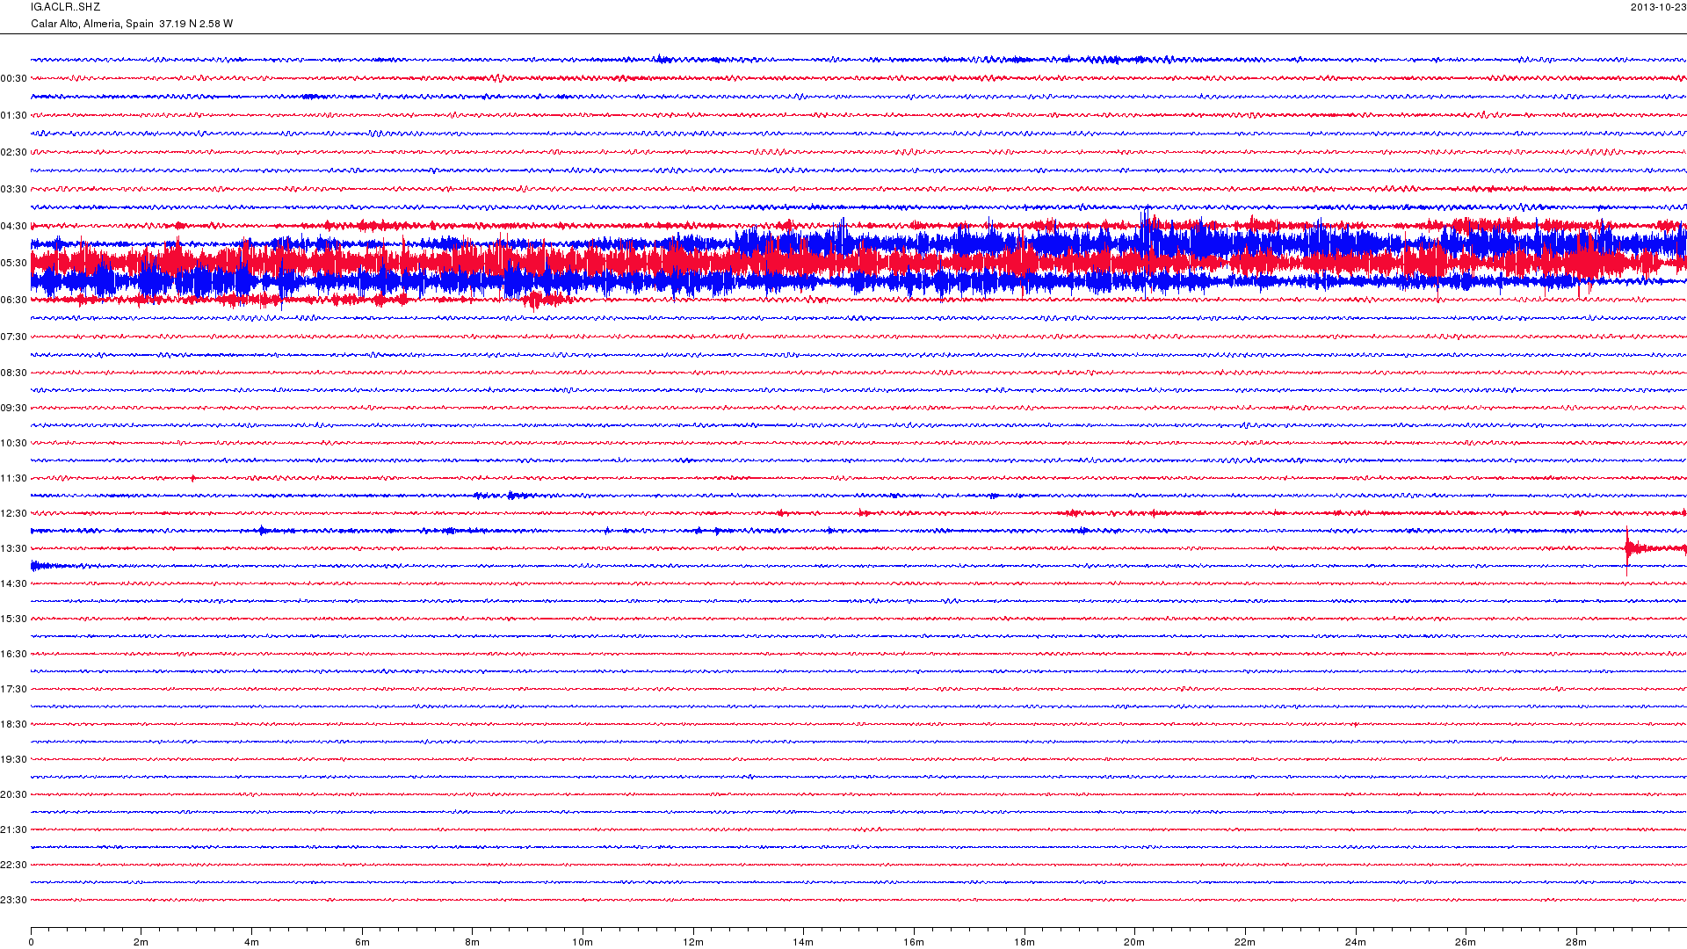
Task: Select the 00:30 time label
Action: 13,79
